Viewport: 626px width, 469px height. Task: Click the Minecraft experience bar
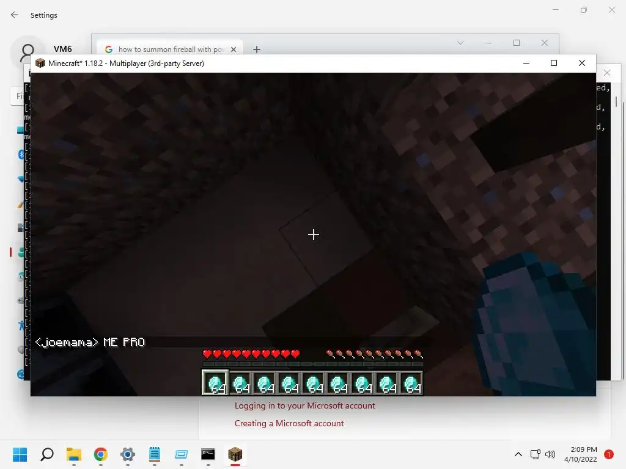coord(312,364)
